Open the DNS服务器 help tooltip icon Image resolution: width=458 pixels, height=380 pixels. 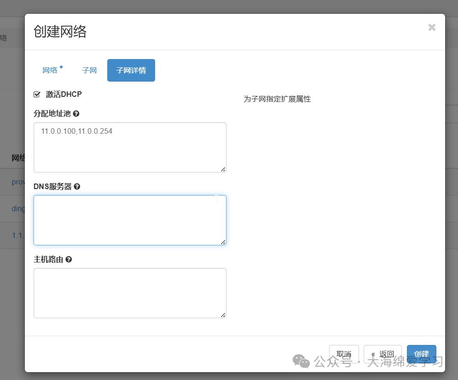point(76,186)
